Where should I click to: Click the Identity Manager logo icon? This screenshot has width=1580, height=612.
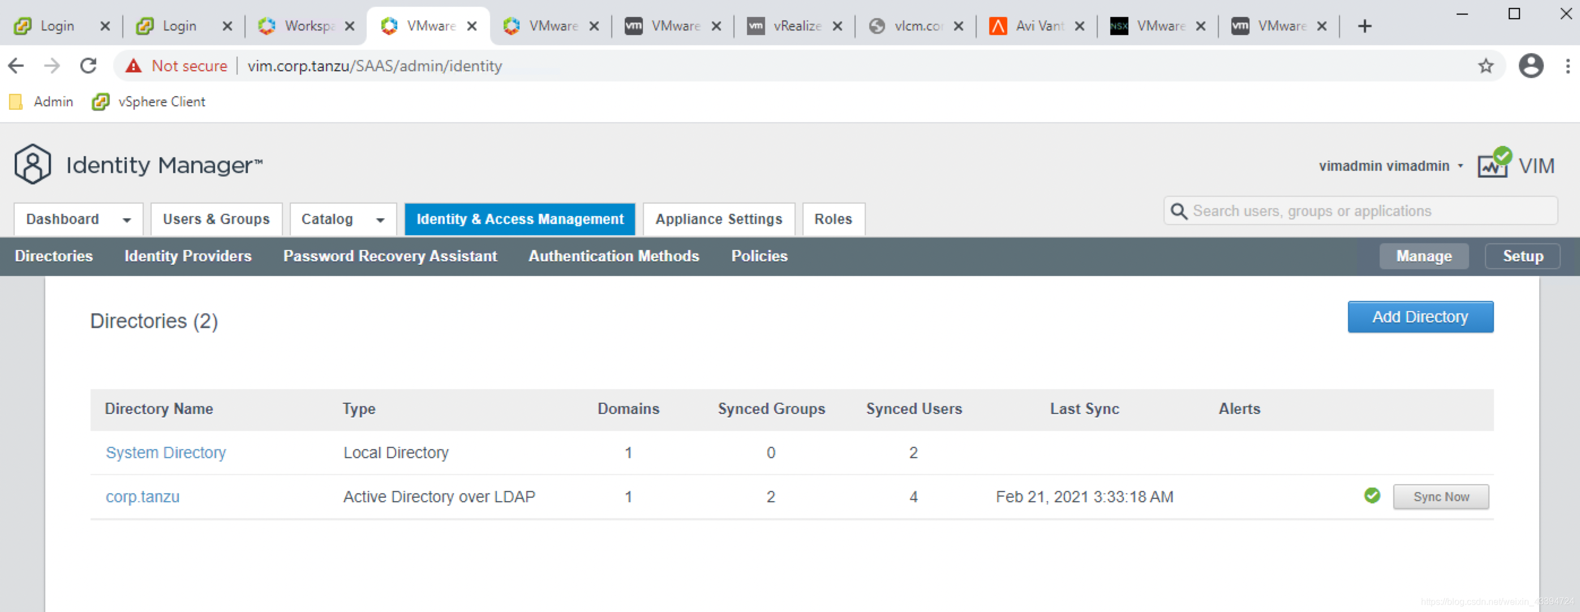pos(32,165)
